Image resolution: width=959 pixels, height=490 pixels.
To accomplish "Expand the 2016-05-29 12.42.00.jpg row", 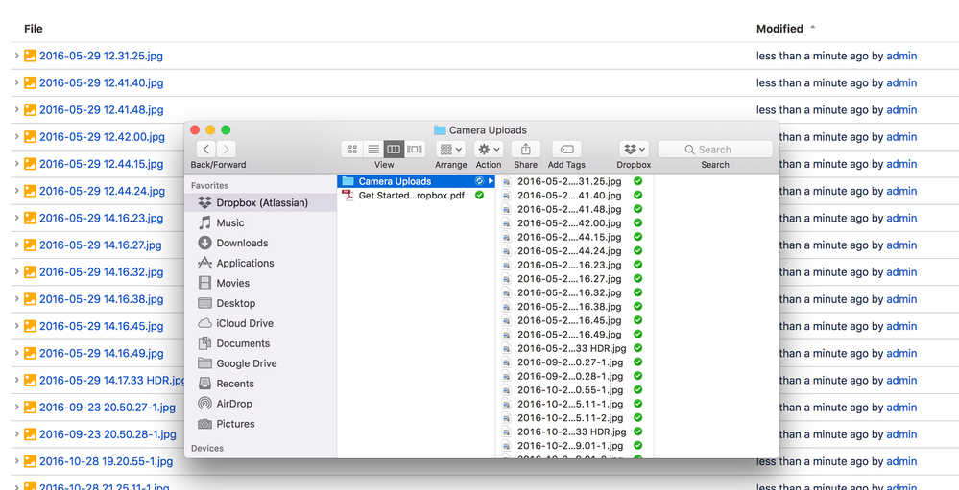I will [16, 137].
